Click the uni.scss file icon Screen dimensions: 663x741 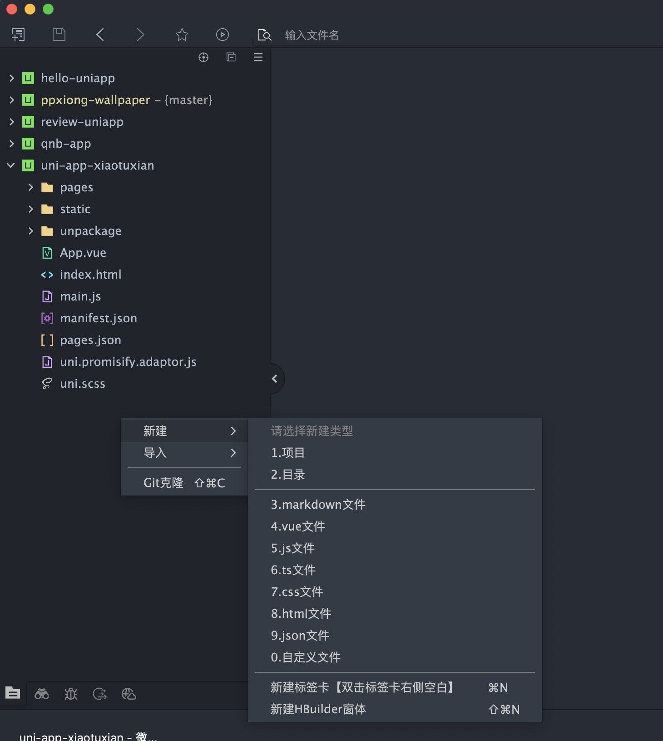47,384
